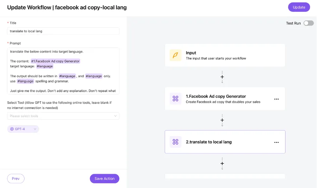Image resolution: width=317 pixels, height=188 pixels.
Task: Go back with the Prev button
Action: point(16,178)
